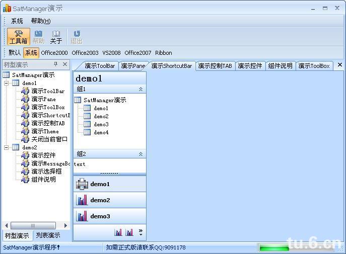Click the shortcut bar splitter grip

point(109,174)
